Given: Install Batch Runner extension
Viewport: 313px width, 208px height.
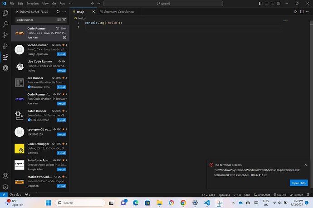Looking at the screenshot, I should coord(62,120).
